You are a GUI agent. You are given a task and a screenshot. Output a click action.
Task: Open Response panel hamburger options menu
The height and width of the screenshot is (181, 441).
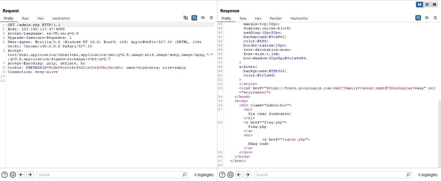tap(435, 18)
